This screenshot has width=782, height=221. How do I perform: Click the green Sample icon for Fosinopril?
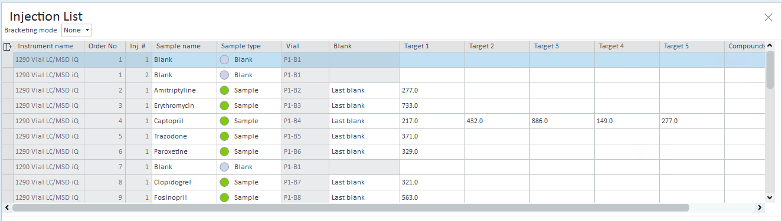coord(224,197)
